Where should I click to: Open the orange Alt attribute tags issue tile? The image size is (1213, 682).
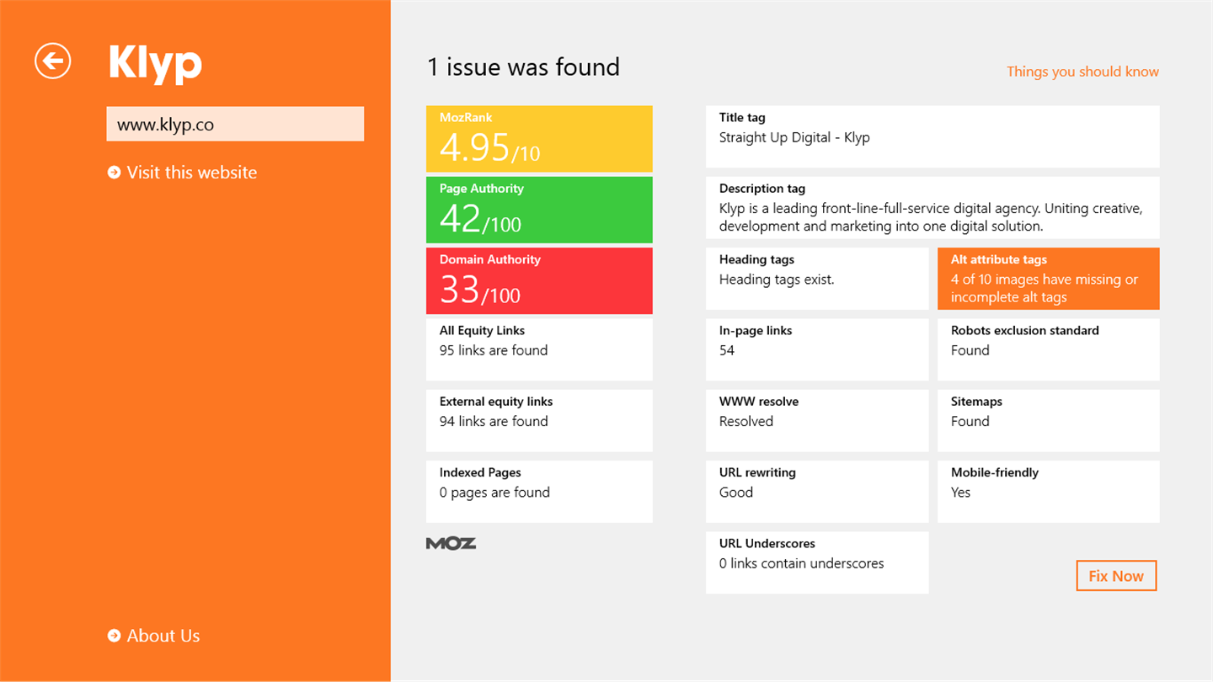1048,279
